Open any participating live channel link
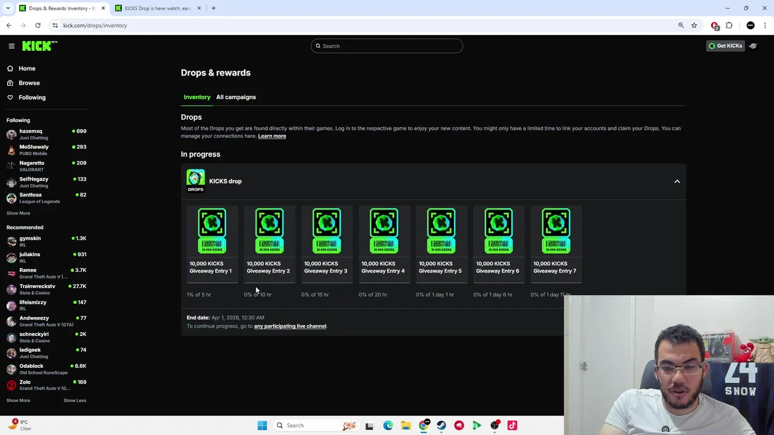Viewport: 774px width, 435px height. tap(290, 326)
